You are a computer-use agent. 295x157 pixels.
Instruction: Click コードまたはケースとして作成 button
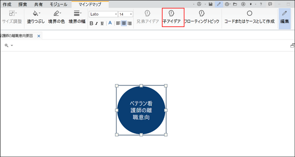pyautogui.click(x=249, y=17)
